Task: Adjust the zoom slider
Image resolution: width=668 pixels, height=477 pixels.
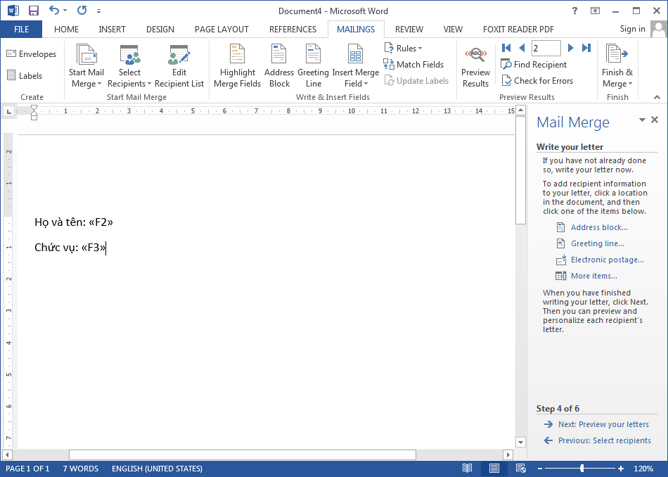Action: click(582, 469)
